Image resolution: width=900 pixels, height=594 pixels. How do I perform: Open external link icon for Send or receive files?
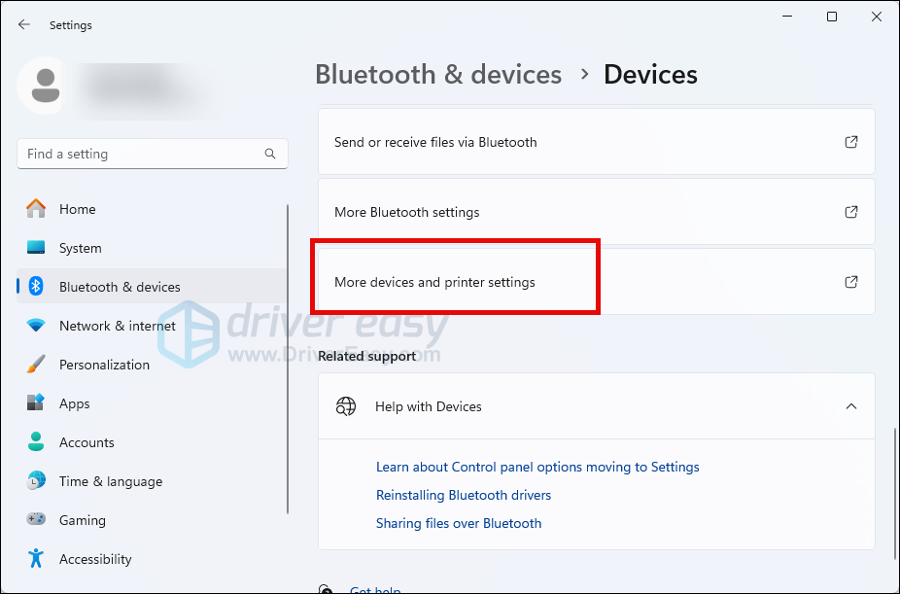point(850,142)
